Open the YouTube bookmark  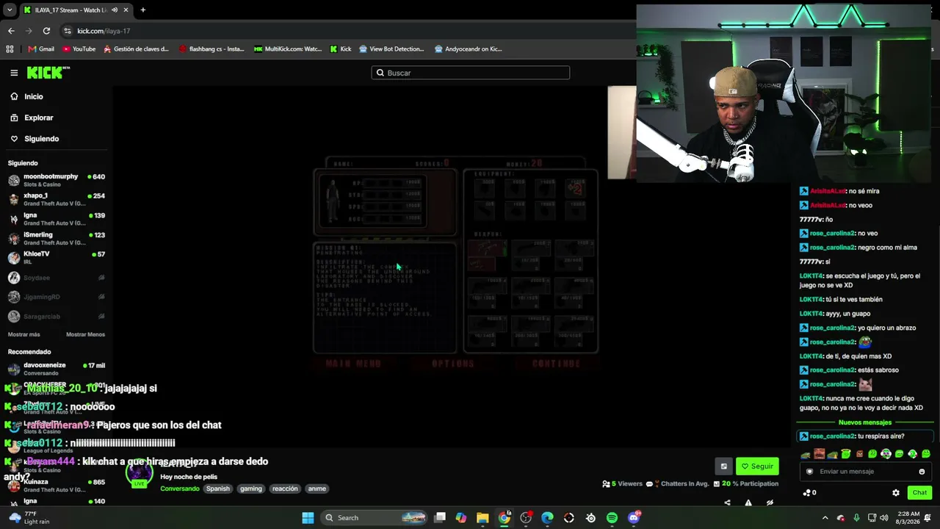click(79, 49)
